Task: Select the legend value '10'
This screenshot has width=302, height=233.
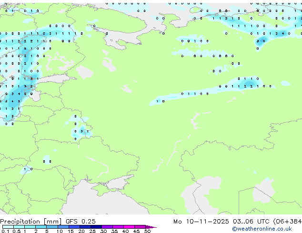Action: click(x=60, y=231)
